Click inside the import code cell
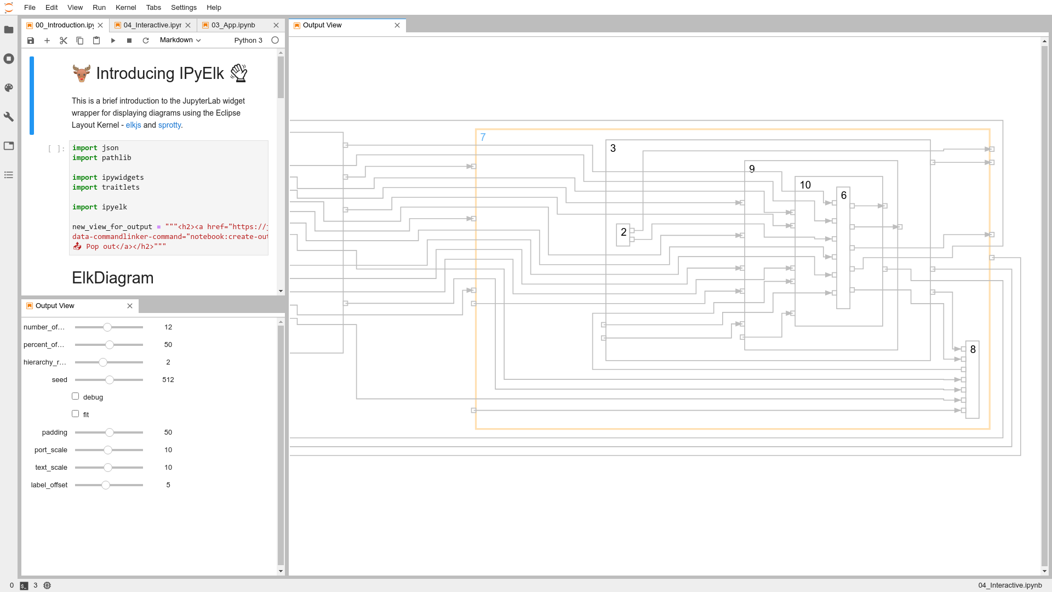The image size is (1052, 592). 169,197
